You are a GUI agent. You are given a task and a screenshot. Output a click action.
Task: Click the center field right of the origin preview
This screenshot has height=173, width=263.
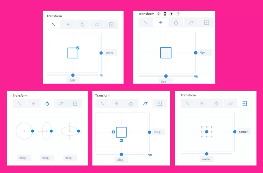244,132
